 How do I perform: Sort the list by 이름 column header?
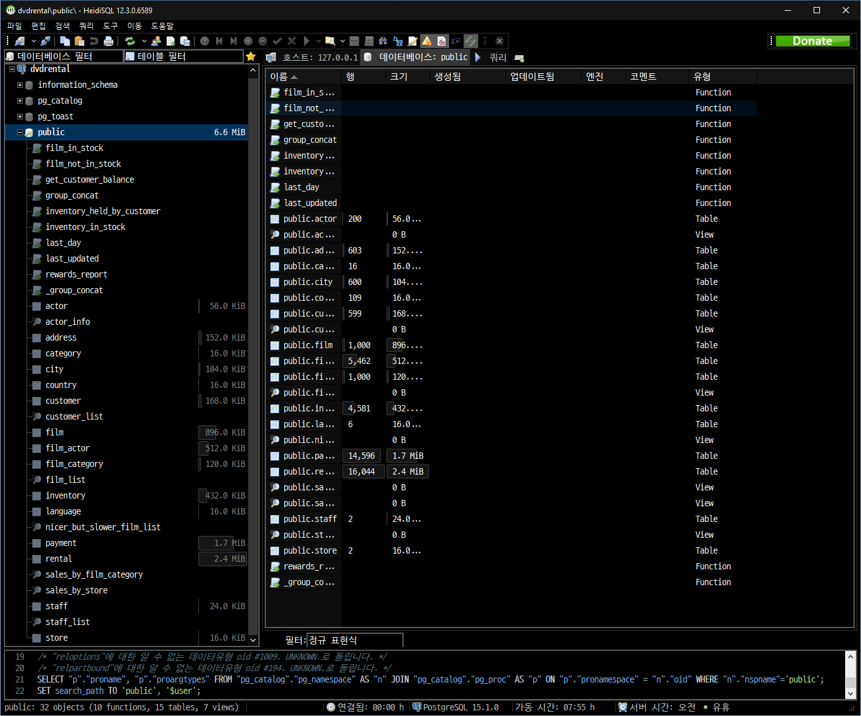coord(303,76)
